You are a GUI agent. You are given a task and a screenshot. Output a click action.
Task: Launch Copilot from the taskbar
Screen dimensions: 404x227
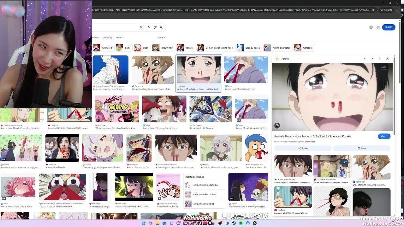(150, 223)
